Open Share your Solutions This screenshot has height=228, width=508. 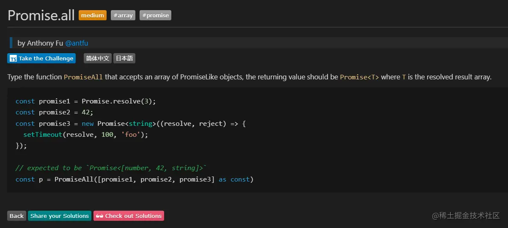point(60,216)
